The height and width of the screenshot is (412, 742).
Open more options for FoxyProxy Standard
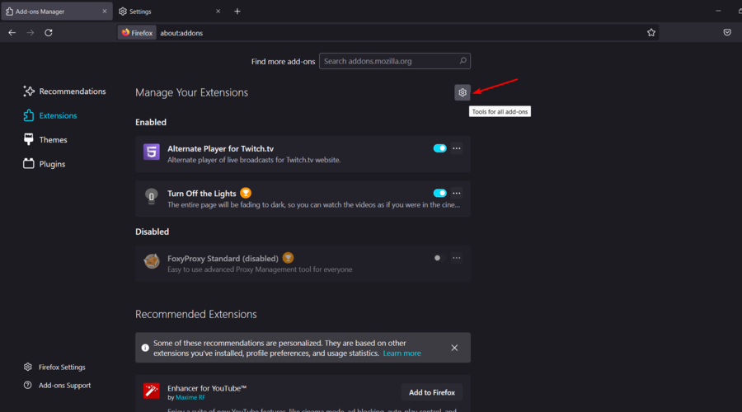[456, 258]
